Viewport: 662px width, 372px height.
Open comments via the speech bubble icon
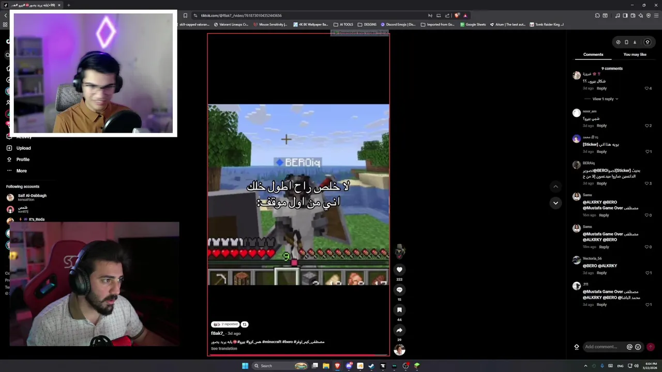click(399, 290)
